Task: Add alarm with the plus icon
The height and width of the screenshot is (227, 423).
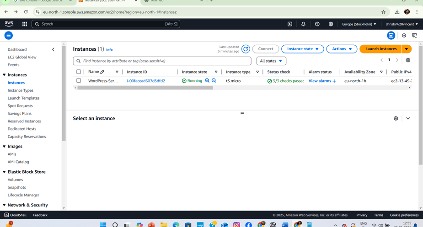Action: tap(334, 81)
